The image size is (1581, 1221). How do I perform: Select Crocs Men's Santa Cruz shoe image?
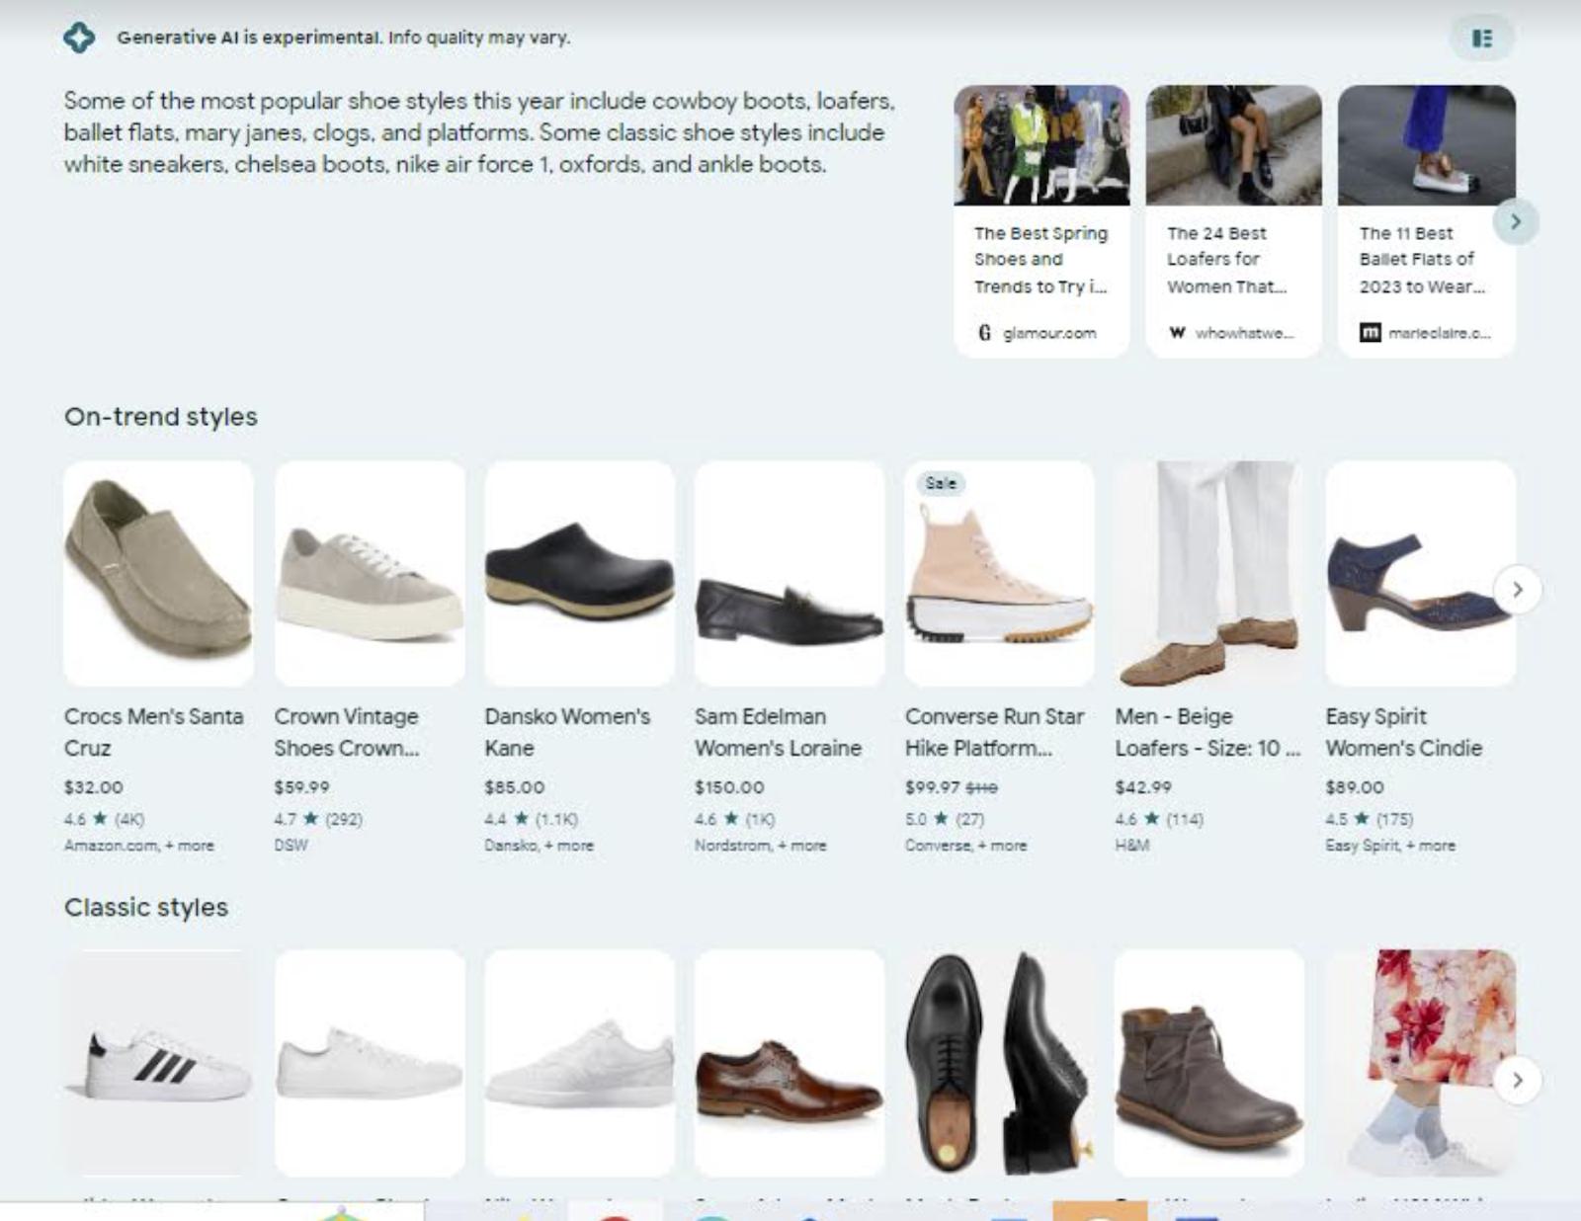(158, 573)
